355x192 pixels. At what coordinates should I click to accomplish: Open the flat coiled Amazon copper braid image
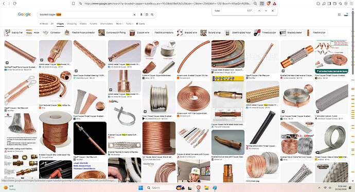(x=193, y=96)
